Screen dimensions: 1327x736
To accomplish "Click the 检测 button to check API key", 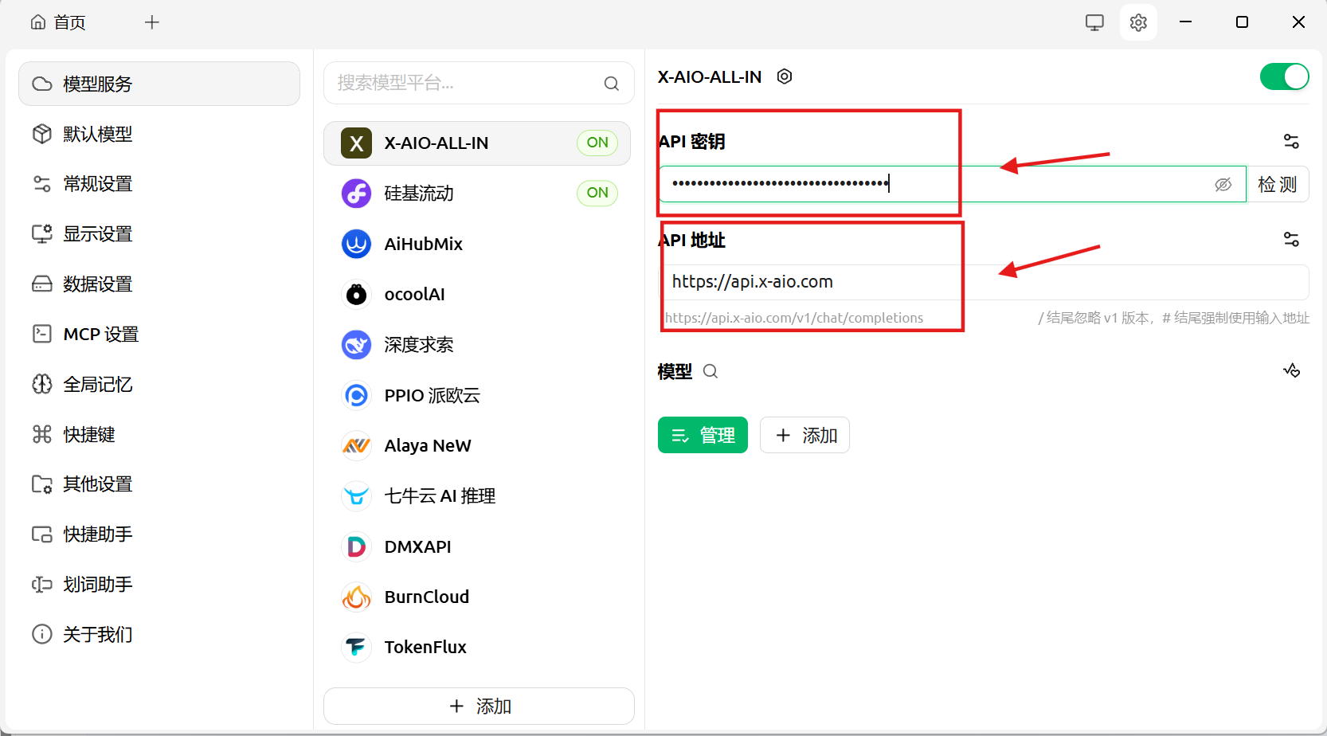I will pyautogui.click(x=1278, y=185).
